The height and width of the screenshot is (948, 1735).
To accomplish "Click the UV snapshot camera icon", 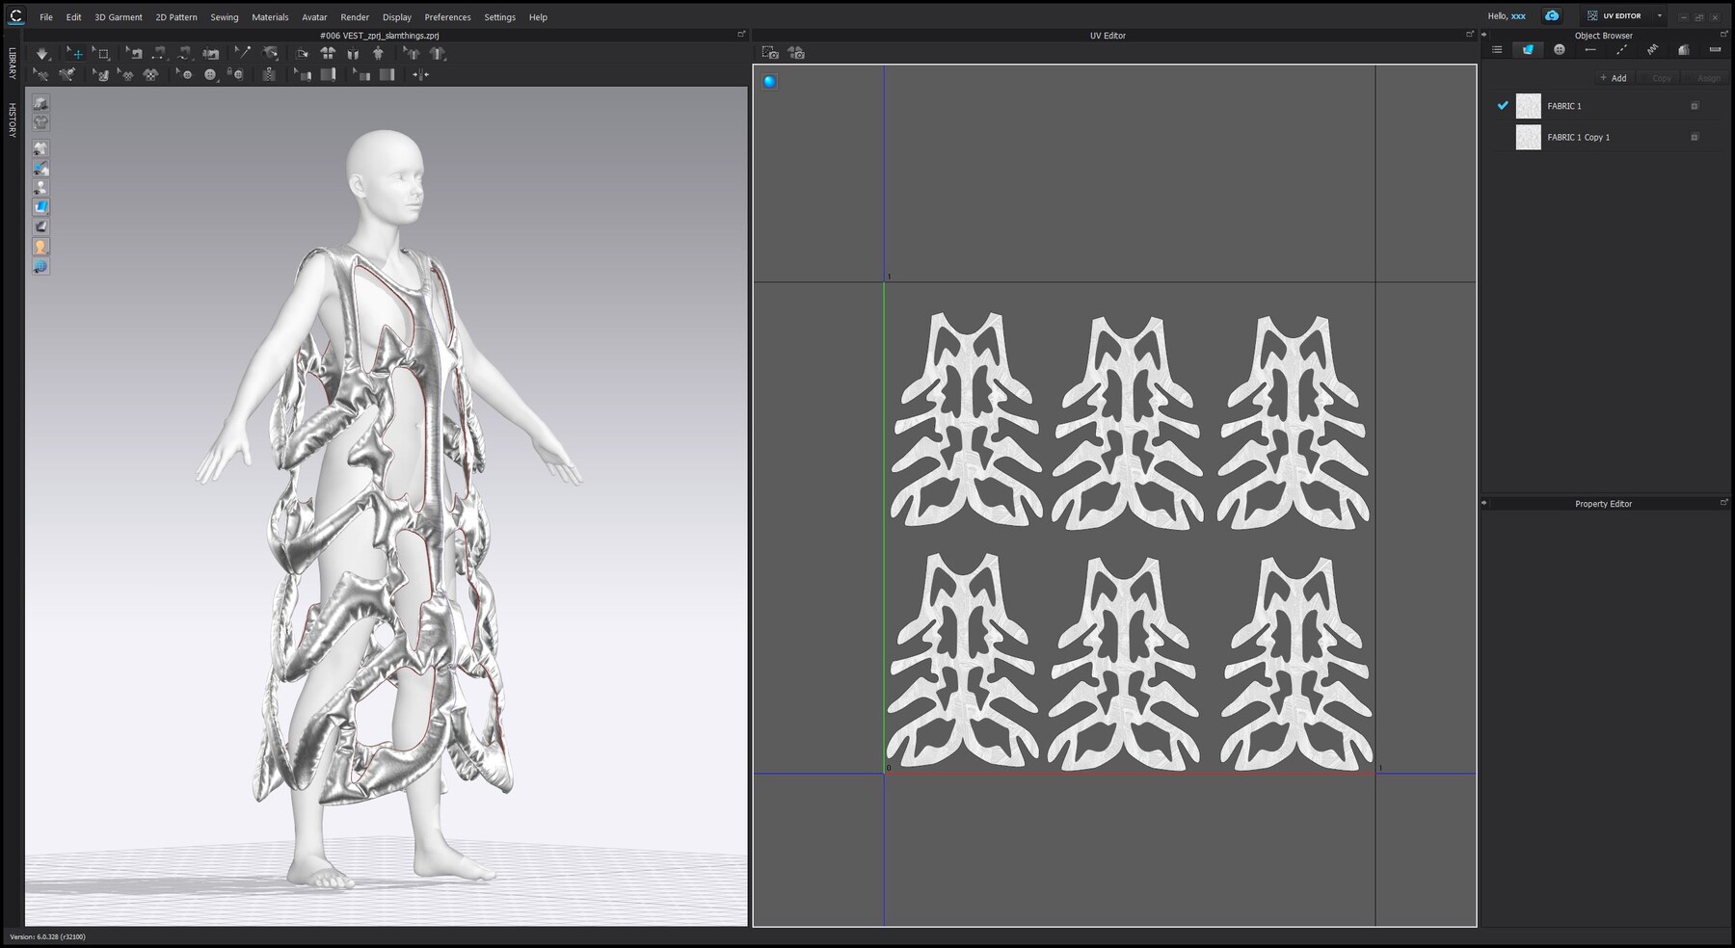I will click(x=771, y=54).
